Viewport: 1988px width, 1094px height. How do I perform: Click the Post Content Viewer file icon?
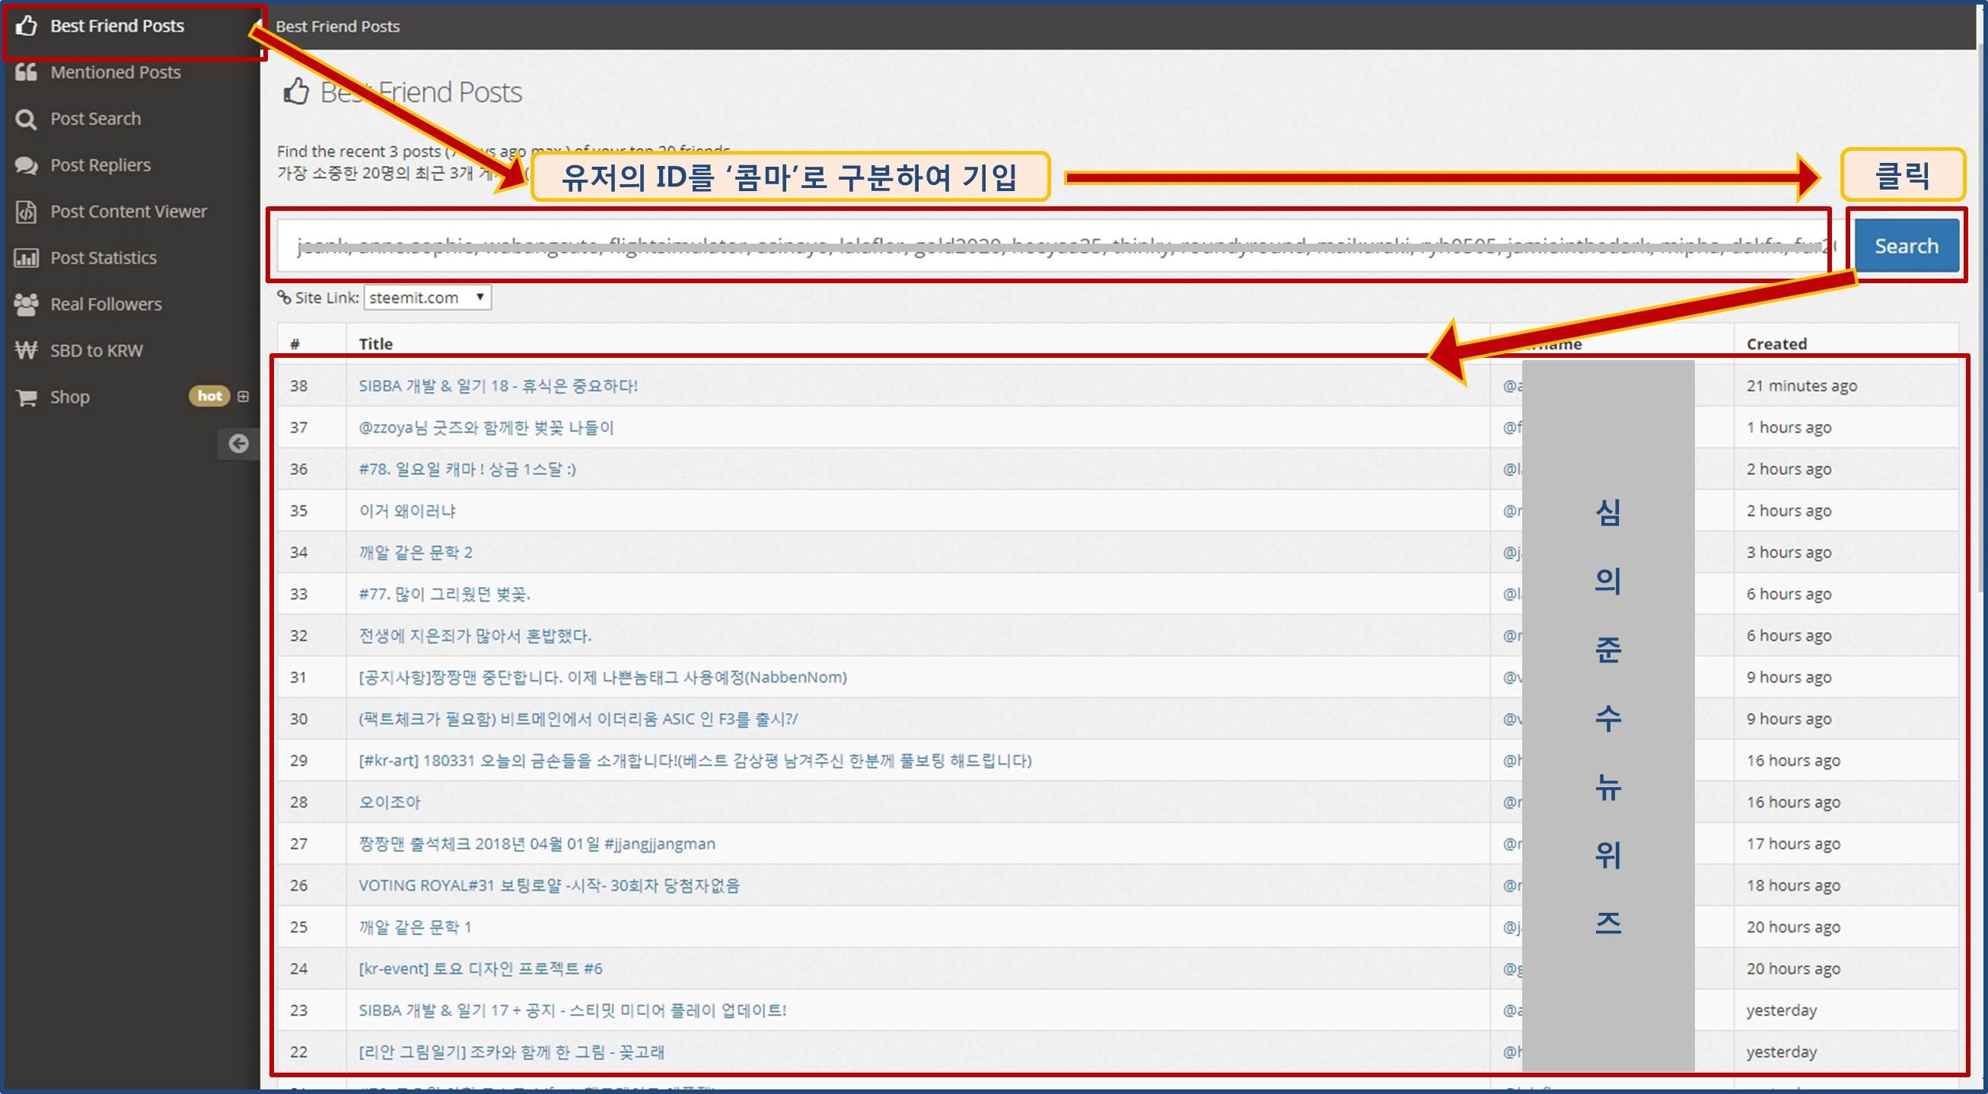tap(26, 212)
